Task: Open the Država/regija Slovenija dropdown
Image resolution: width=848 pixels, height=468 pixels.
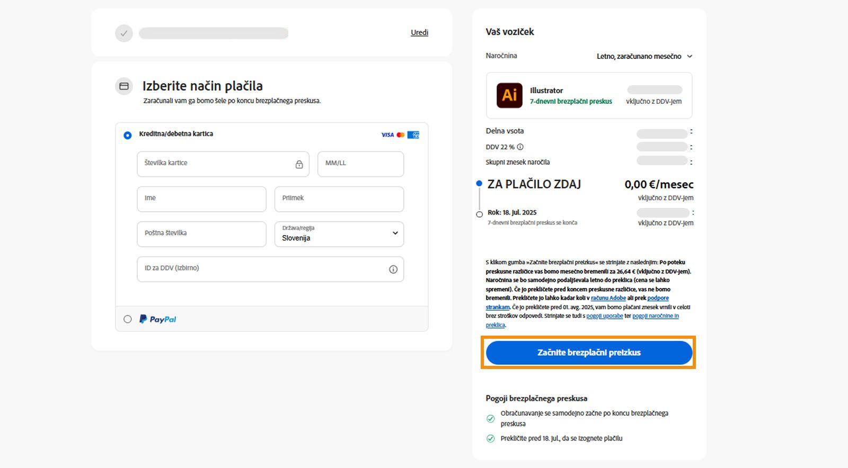Action: pyautogui.click(x=339, y=234)
